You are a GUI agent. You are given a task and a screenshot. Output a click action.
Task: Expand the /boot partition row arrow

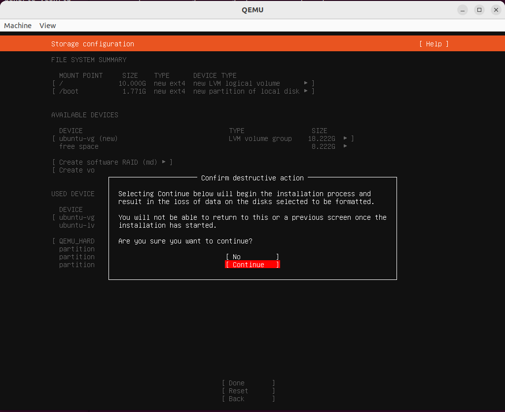pos(306,91)
